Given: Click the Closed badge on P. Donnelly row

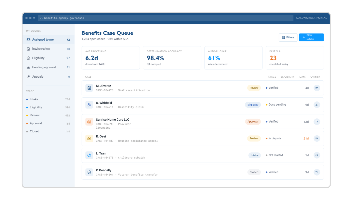Looking at the screenshot, I should [254, 172].
